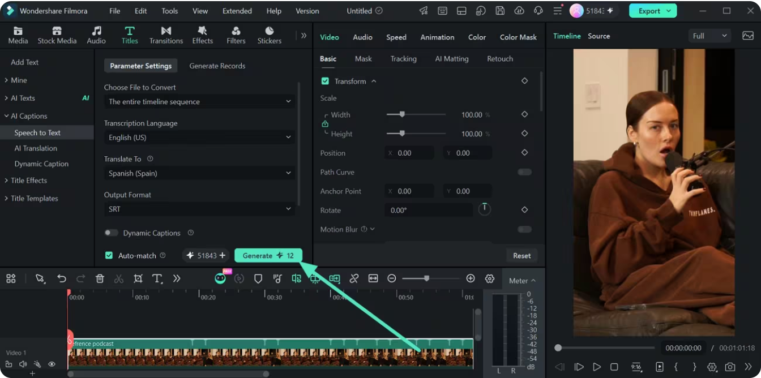Uncheck the Transform checkbox
This screenshot has height=378, width=761.
(x=325, y=81)
